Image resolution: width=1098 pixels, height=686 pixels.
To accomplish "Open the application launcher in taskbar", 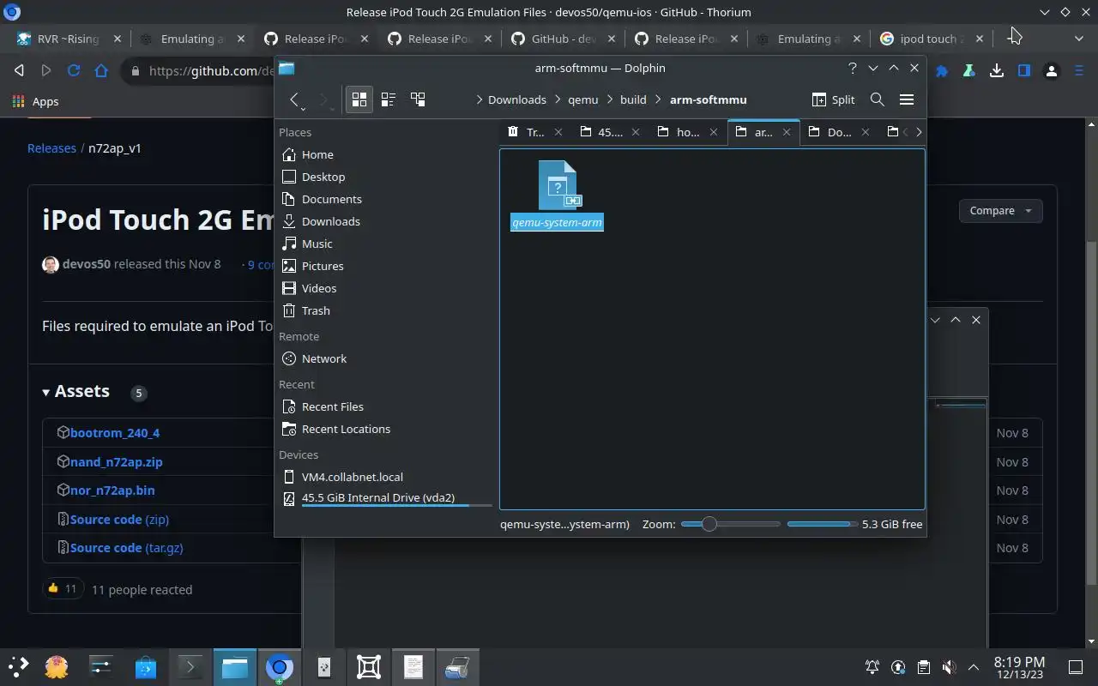I will [x=19, y=667].
